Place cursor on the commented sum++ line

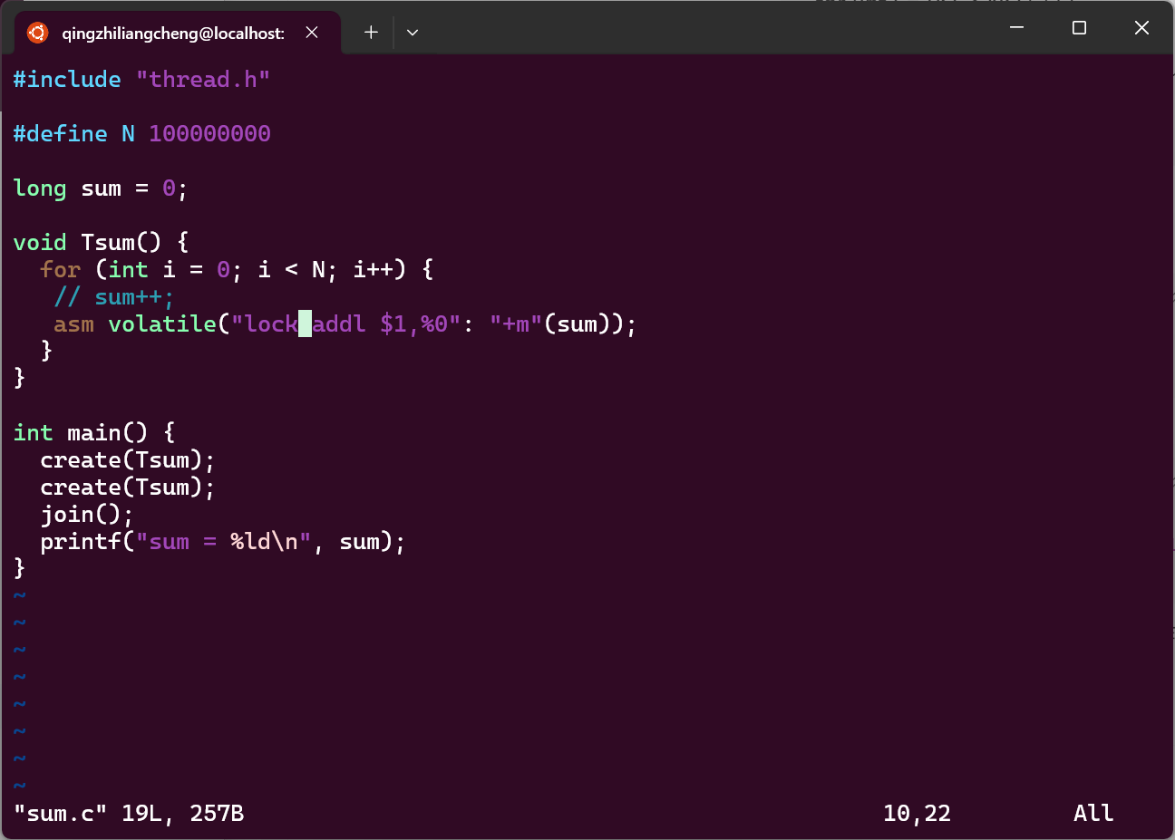coord(133,297)
